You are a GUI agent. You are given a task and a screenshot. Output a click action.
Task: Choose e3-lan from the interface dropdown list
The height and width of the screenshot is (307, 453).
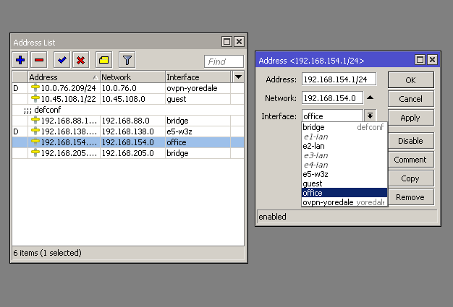pyautogui.click(x=344, y=155)
